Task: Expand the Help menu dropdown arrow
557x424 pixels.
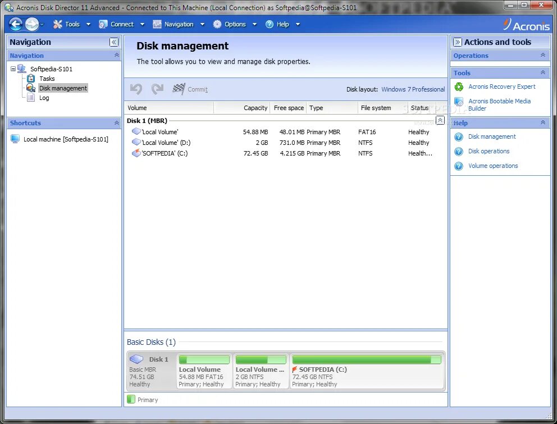Action: 298,25
